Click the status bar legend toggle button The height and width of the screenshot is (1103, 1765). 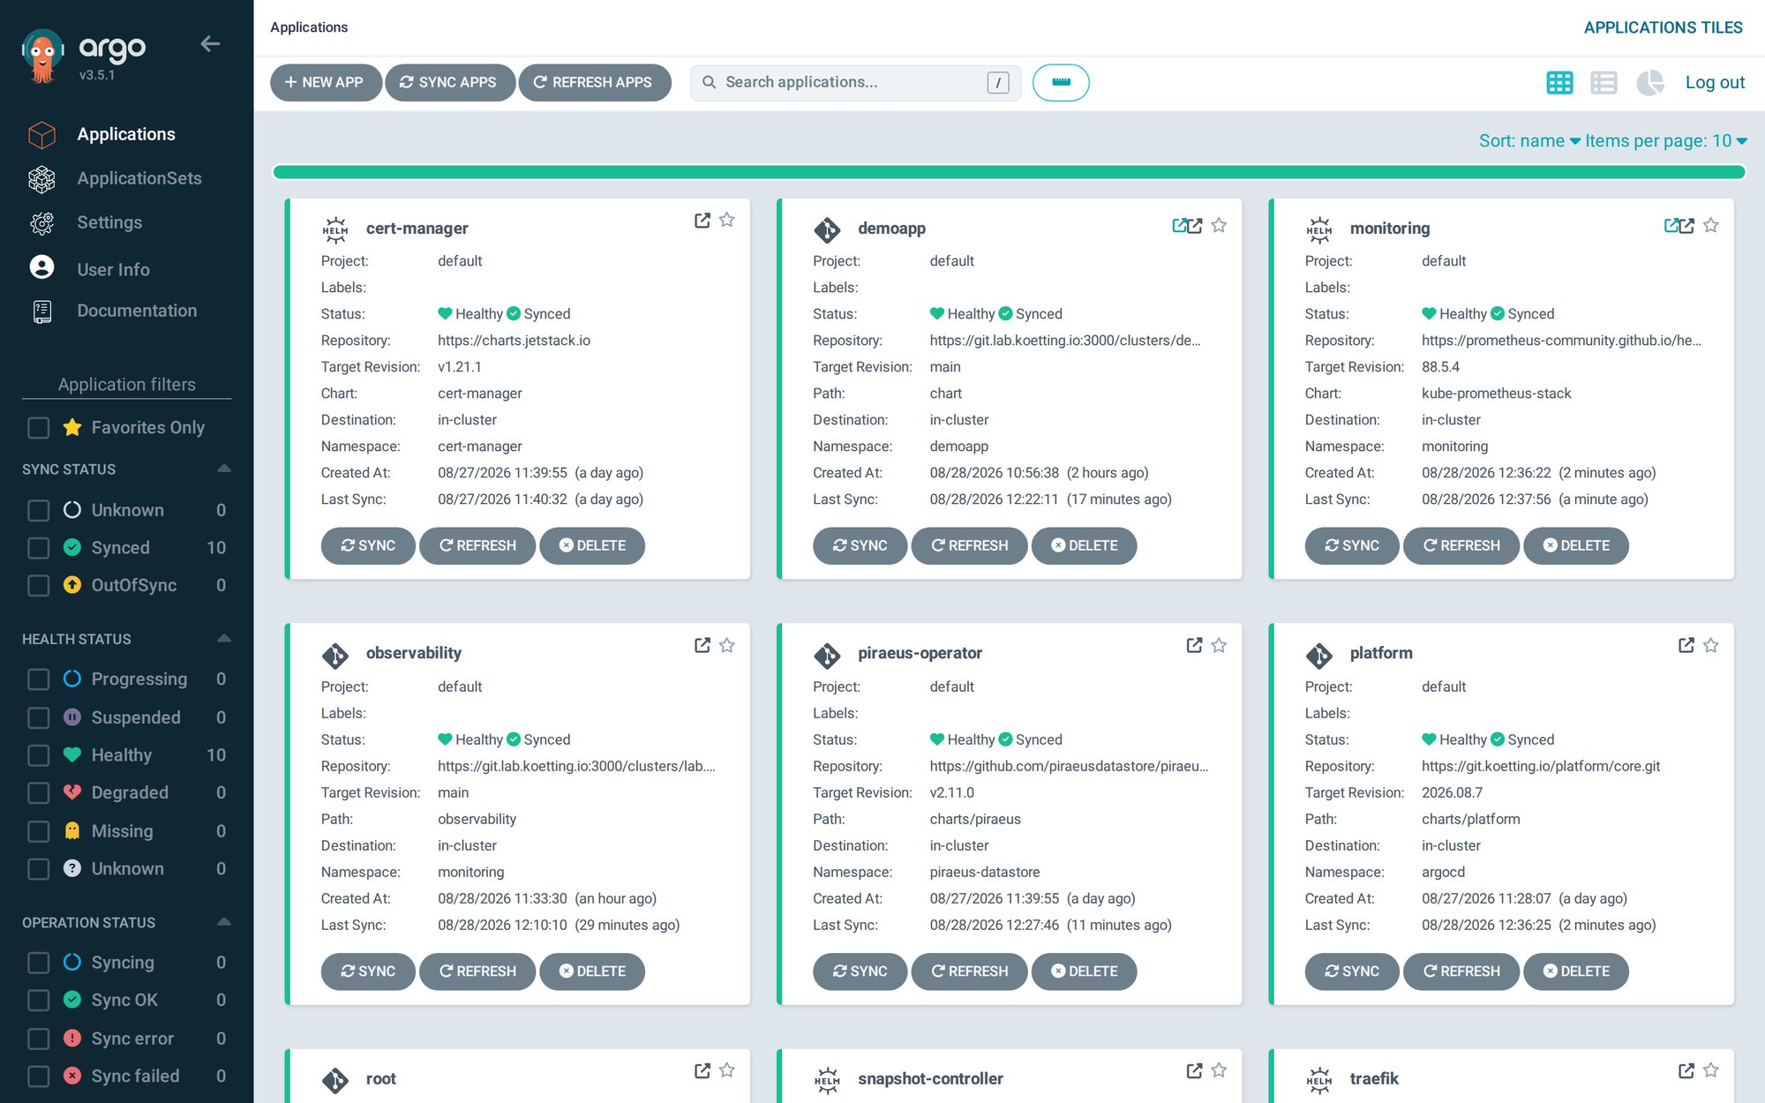tap(1061, 83)
